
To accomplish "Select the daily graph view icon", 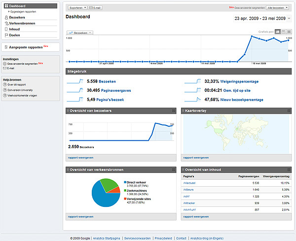I will click(x=278, y=32).
